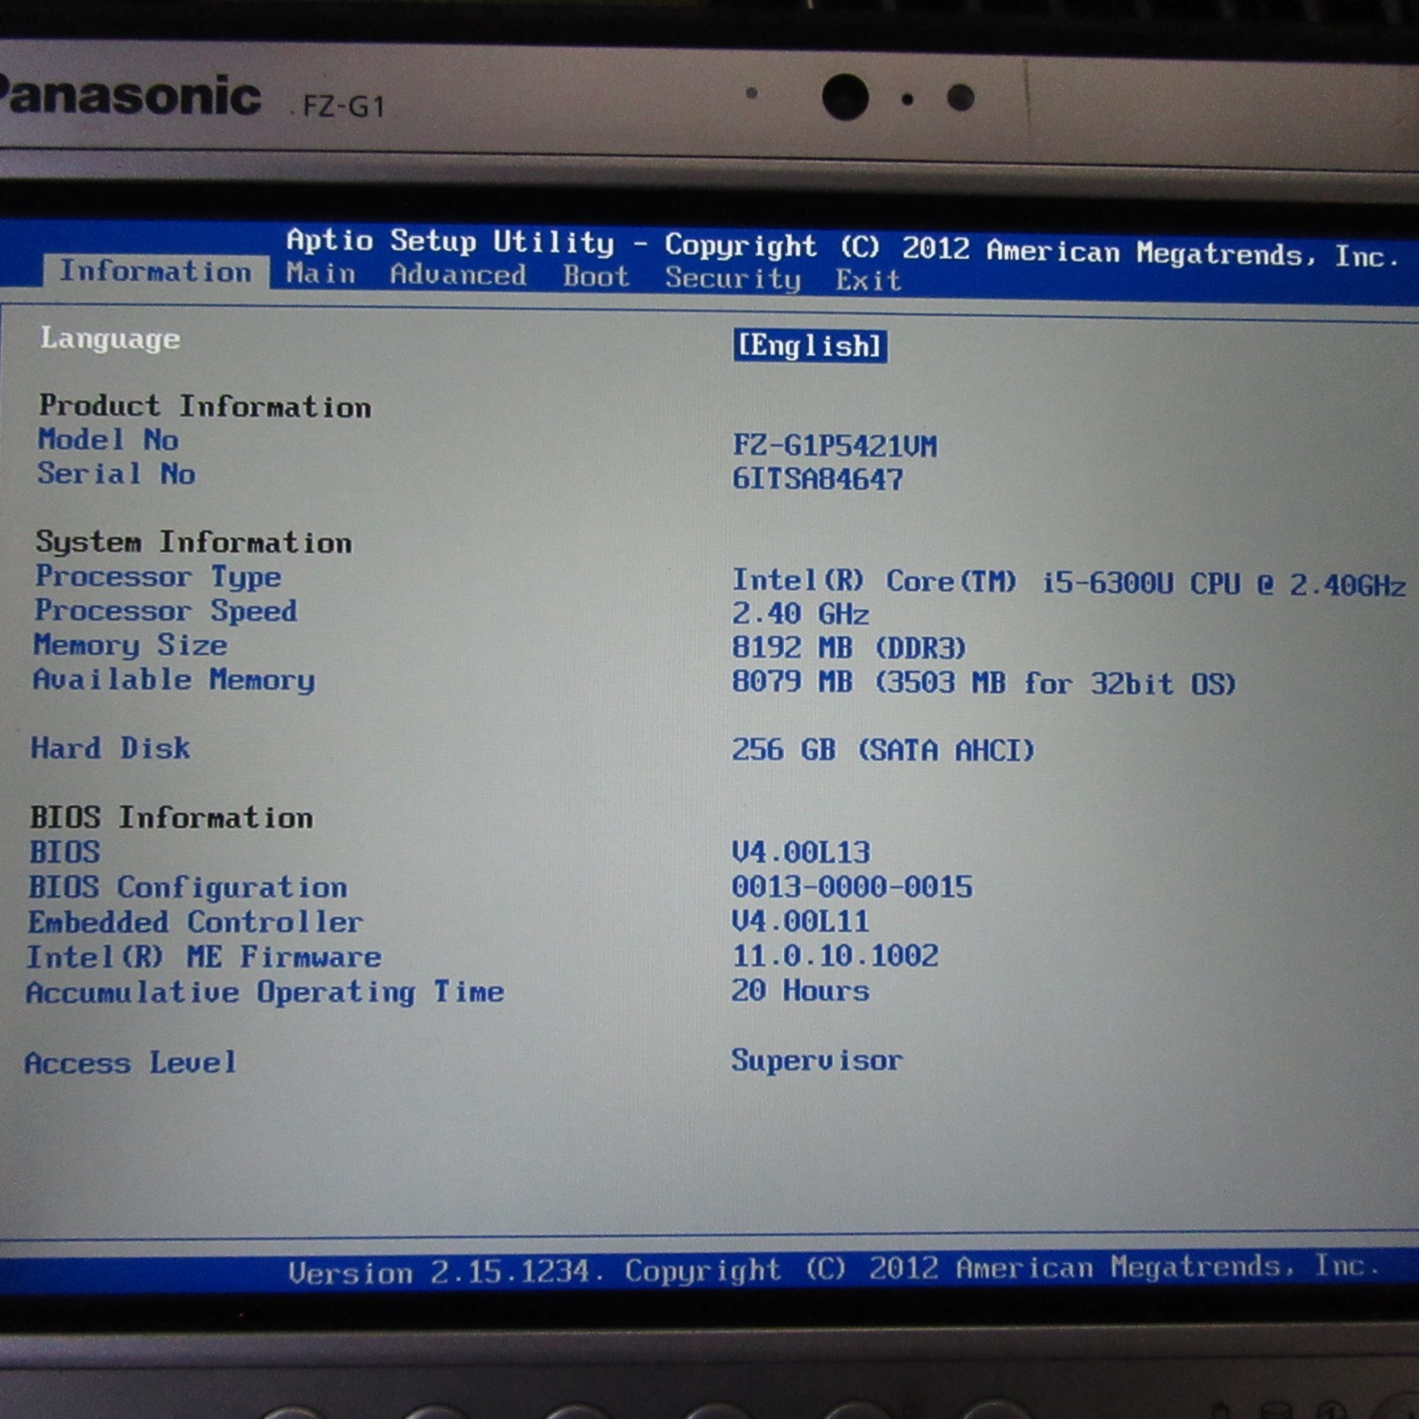Select the Exit tab
The width and height of the screenshot is (1419, 1419).
point(867,280)
